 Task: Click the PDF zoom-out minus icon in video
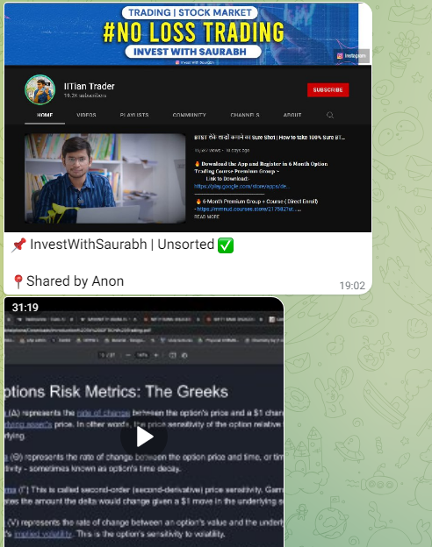point(128,355)
